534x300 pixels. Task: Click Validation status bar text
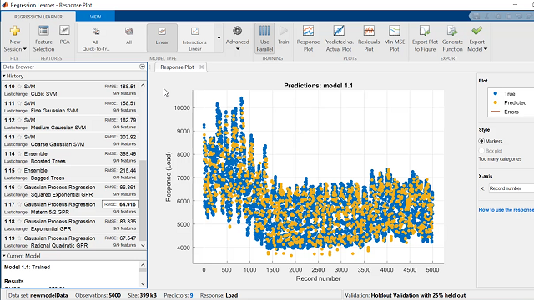[406, 295]
